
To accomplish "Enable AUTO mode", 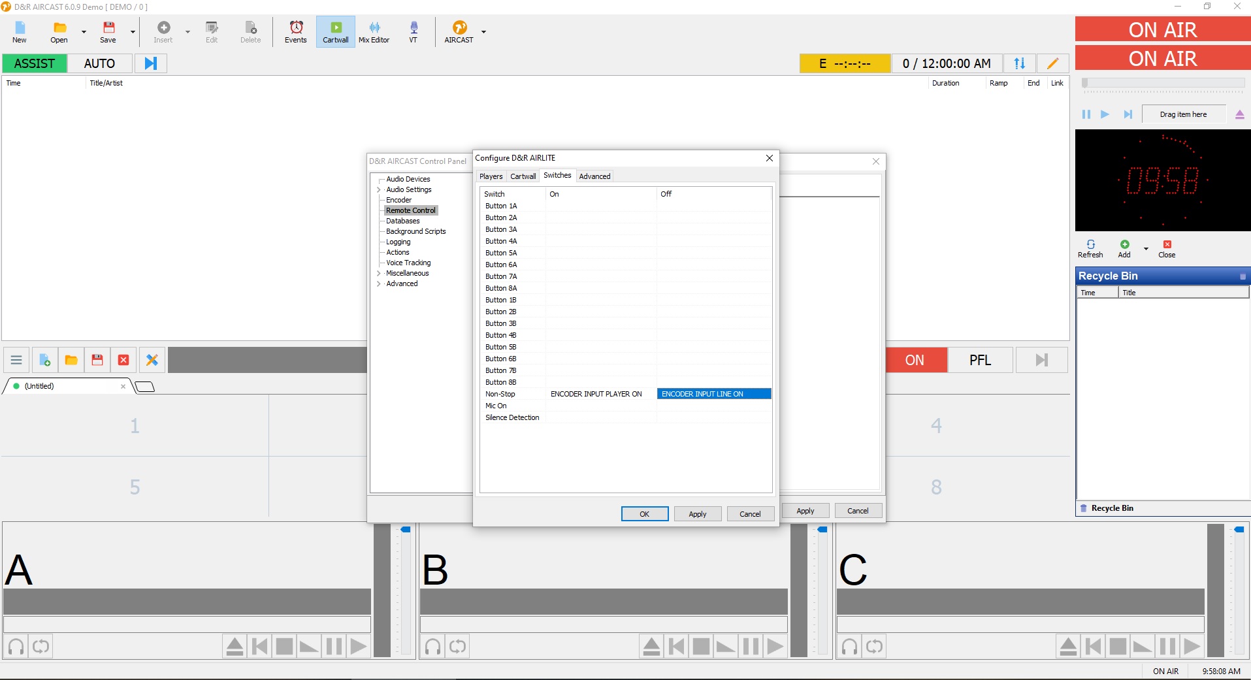I will (x=99, y=63).
